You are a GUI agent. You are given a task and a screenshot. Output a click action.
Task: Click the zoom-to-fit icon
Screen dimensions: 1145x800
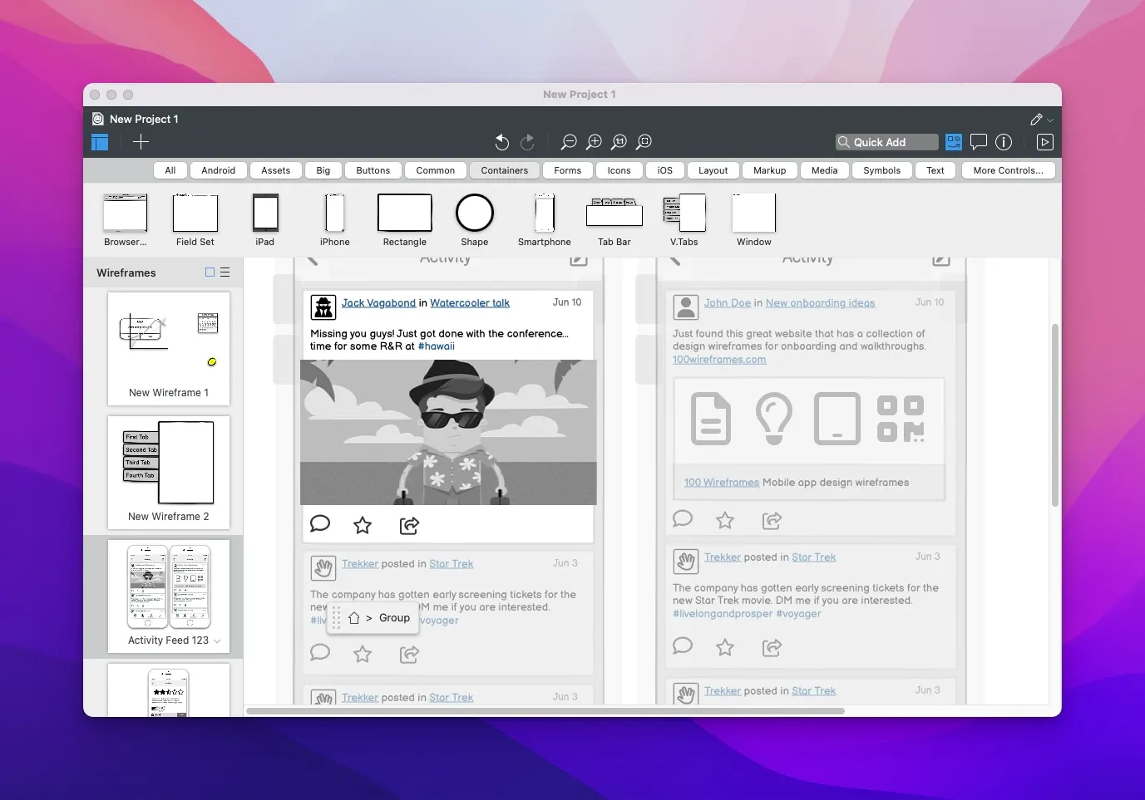(x=644, y=142)
